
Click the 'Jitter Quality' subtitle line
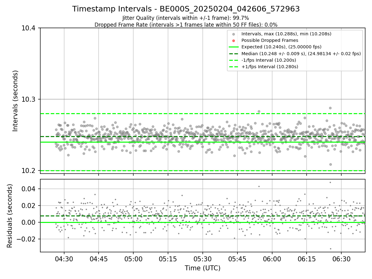(x=186, y=18)
